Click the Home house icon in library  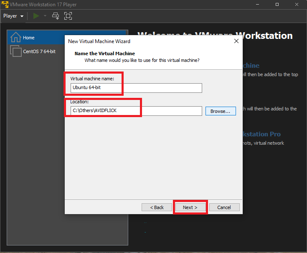15,37
